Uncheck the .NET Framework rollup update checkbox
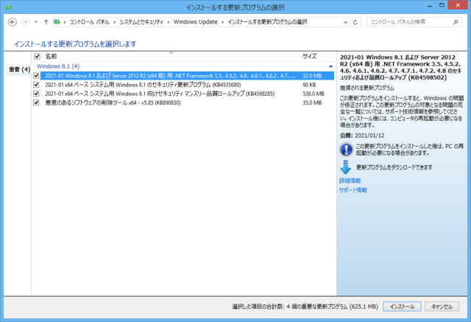Screen dimensions: 471x322 click(36, 76)
